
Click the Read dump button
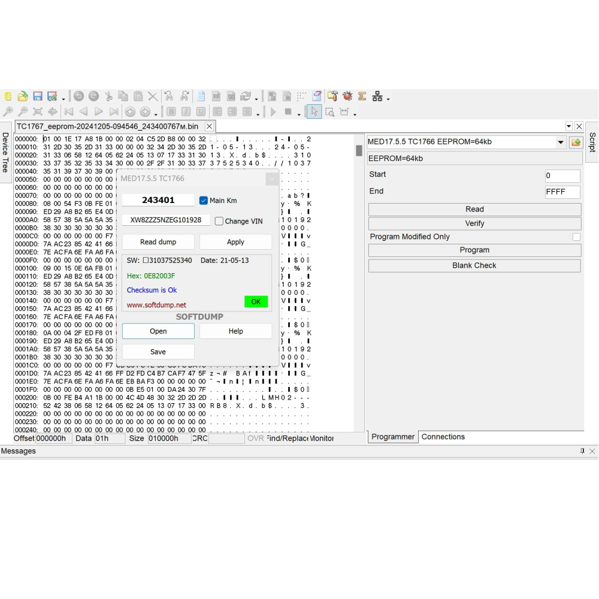(158, 242)
